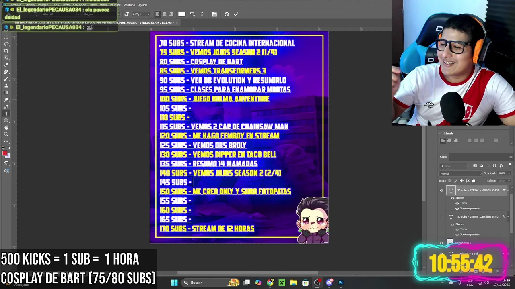Viewport: 515px width, 289px height.
Task: Filter layers by pixel layer icon
Action: 475,166
